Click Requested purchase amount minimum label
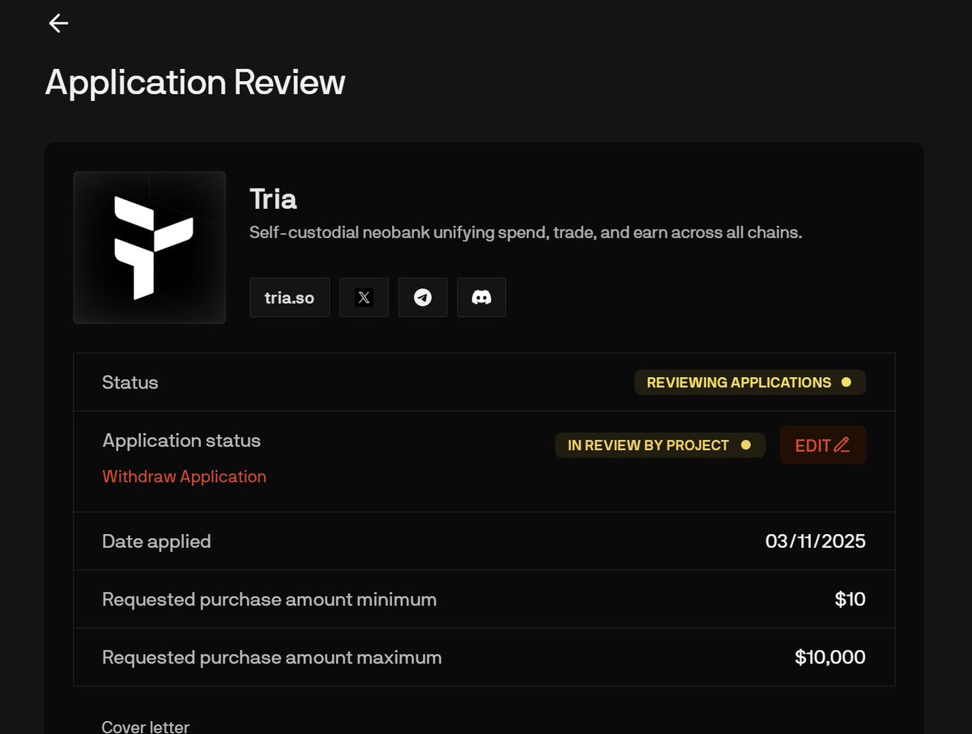This screenshot has width=972, height=734. coord(269,600)
